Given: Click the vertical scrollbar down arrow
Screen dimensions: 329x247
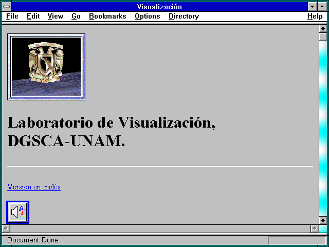Looking at the screenshot, I should pyautogui.click(x=323, y=220).
